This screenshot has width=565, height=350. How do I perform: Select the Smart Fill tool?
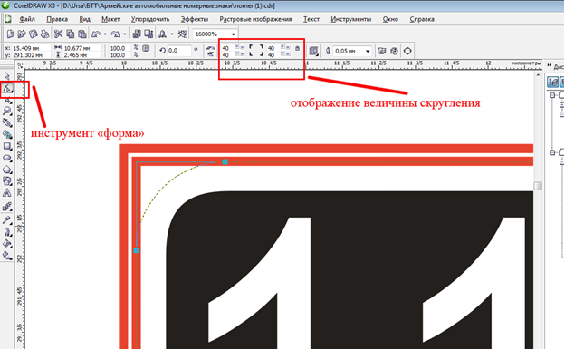click(x=7, y=134)
